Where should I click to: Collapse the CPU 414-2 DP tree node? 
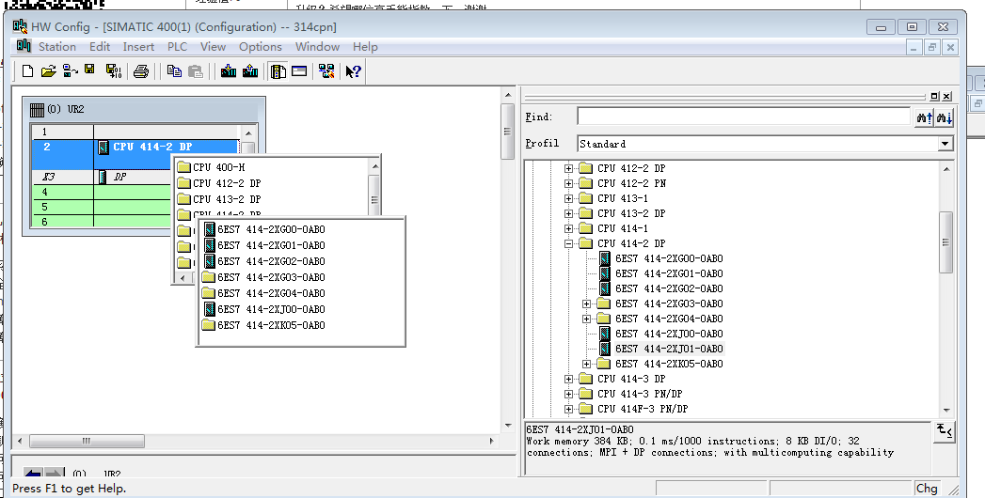(569, 243)
